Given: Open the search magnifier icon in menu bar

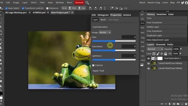Looking at the screenshot, I should [x=87, y=3].
